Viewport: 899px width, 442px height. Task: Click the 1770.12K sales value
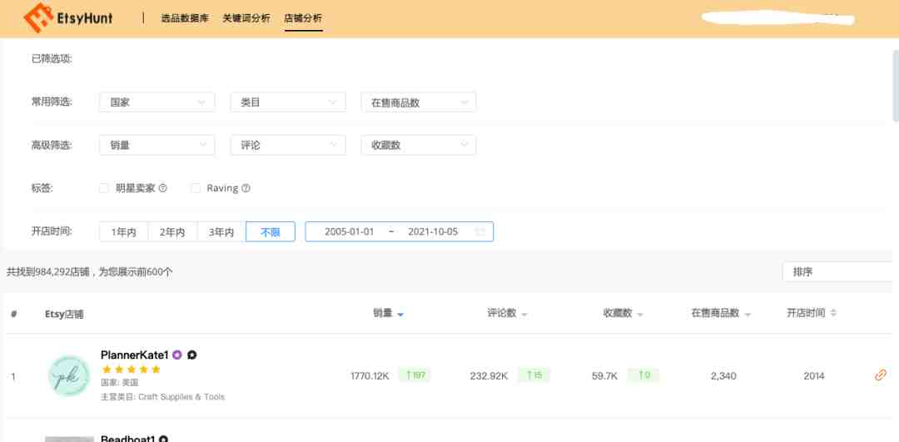coord(370,376)
